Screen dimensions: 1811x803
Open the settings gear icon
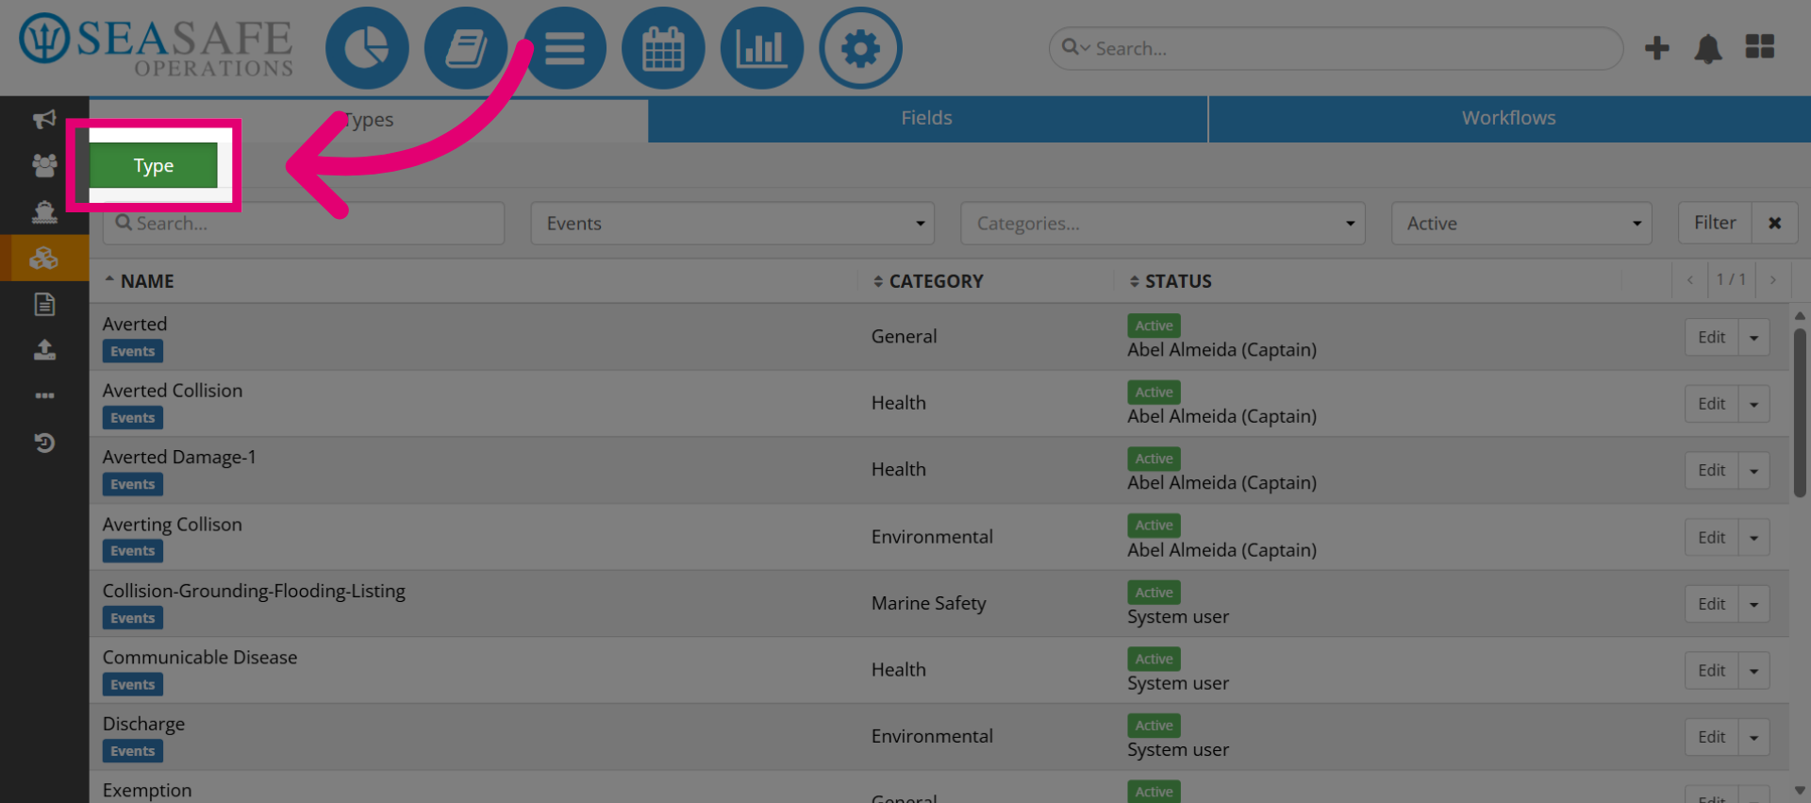(x=860, y=48)
